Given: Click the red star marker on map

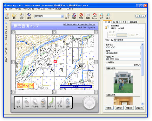Looking at the screenshot, I should coord(55,61).
